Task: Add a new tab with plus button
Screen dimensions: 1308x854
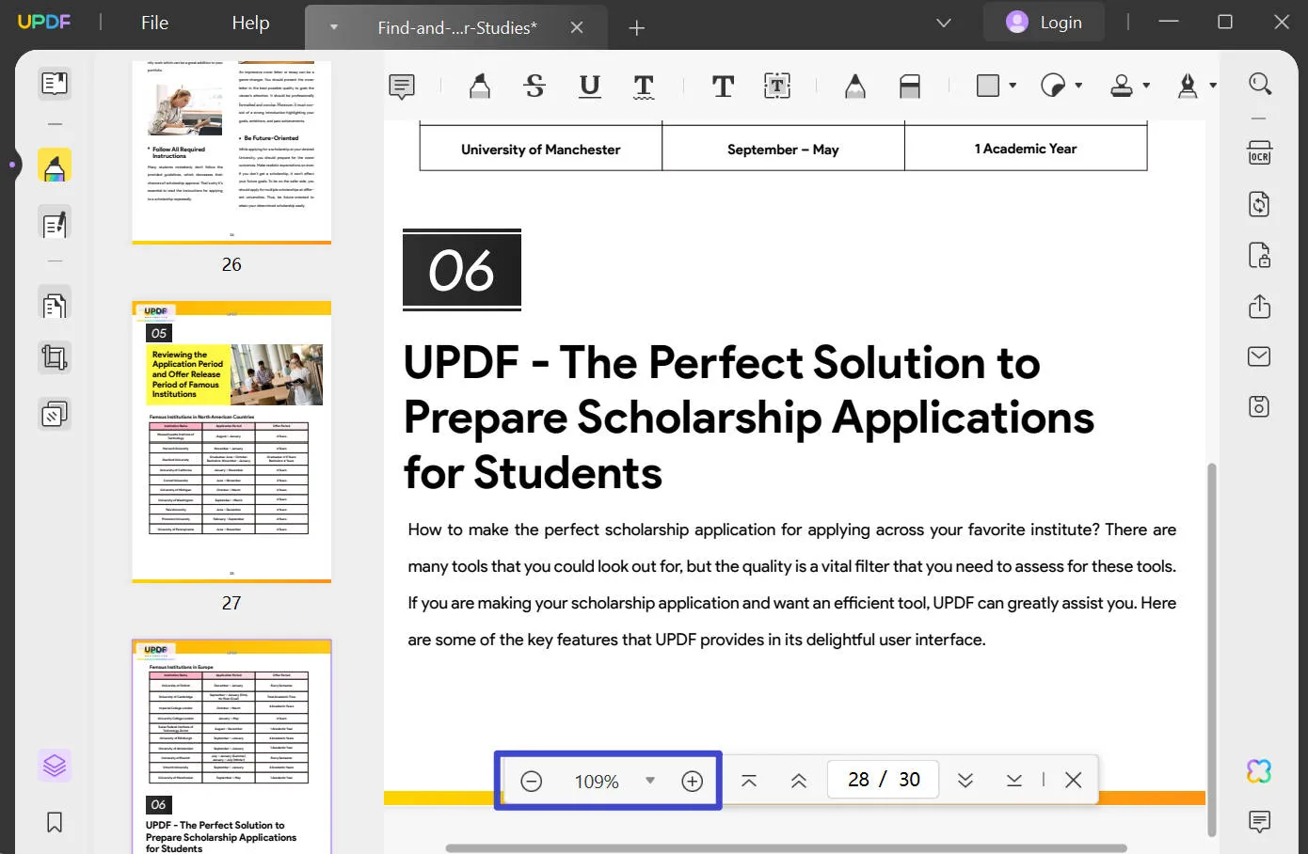Action: pos(637,28)
